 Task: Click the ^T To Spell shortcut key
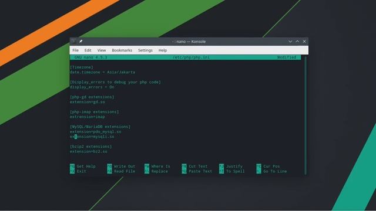tap(221, 171)
